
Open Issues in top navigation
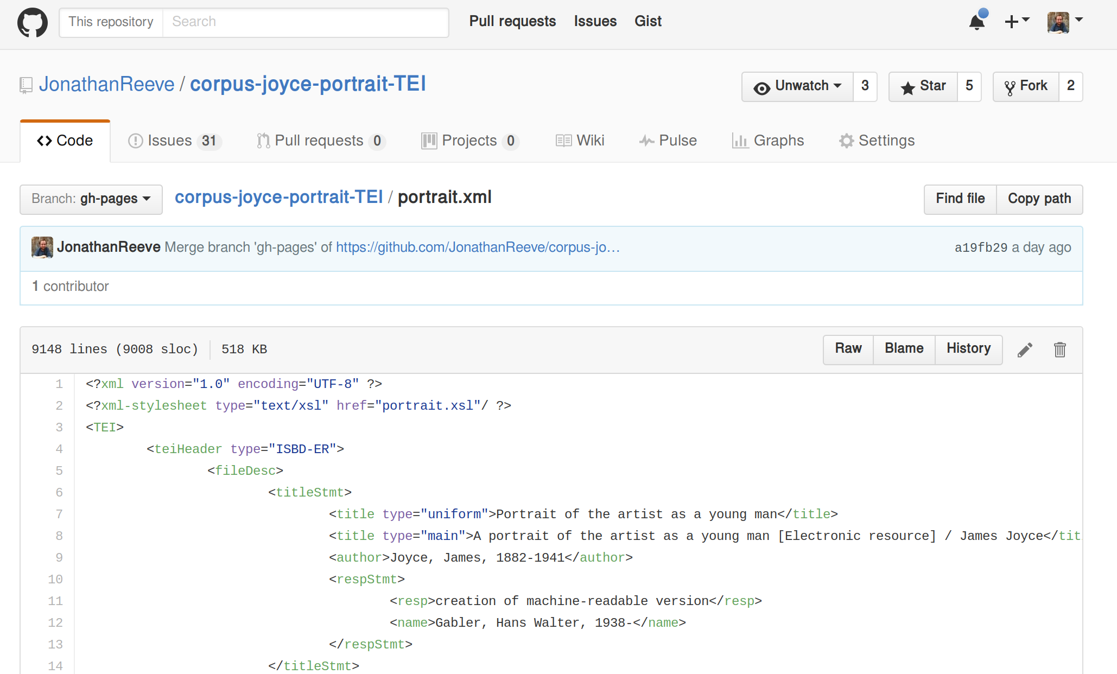click(x=595, y=21)
